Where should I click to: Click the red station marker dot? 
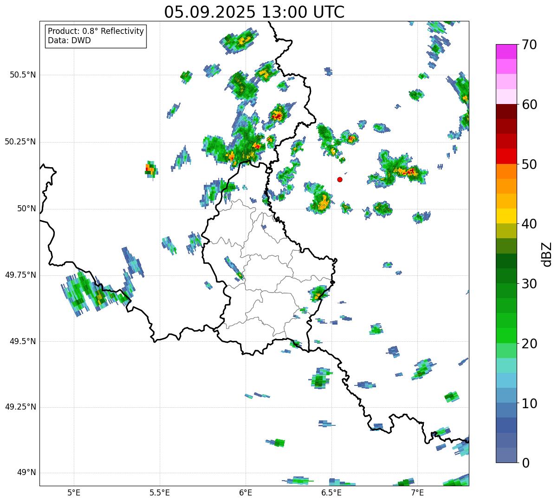pyautogui.click(x=340, y=179)
